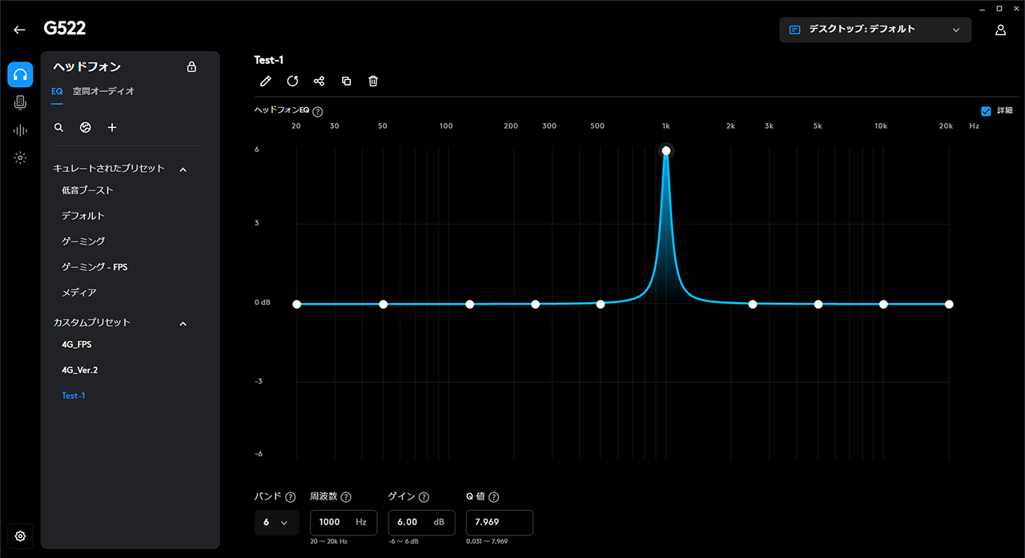Choose the 4G_FPS custom preset

tap(77, 345)
